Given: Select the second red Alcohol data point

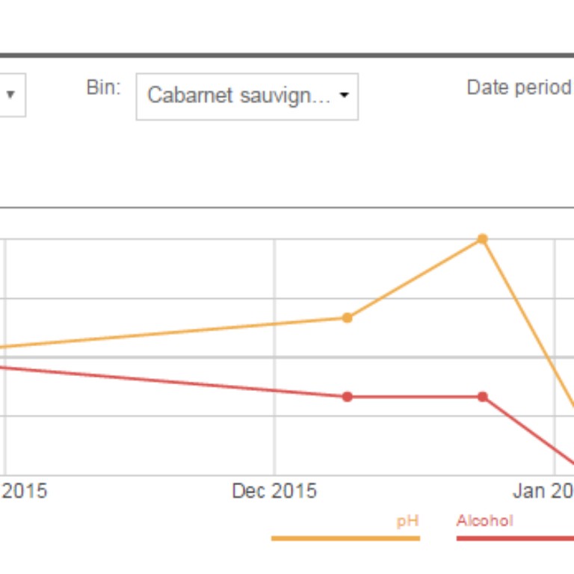Looking at the screenshot, I should pos(483,397).
